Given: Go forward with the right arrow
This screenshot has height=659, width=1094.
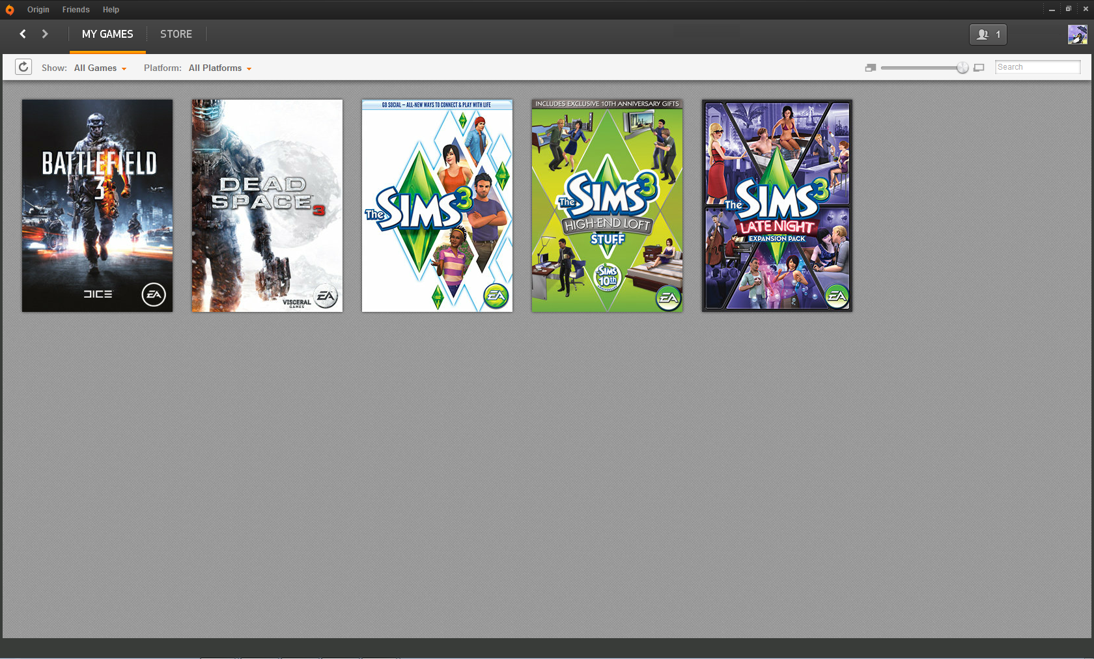Looking at the screenshot, I should (45, 34).
